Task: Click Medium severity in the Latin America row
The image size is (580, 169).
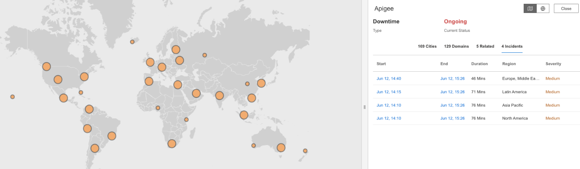Action: pyautogui.click(x=553, y=92)
